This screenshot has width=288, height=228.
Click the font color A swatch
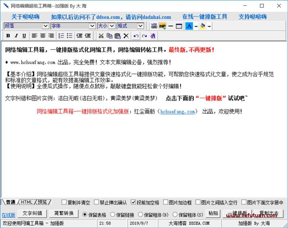[x=189, y=26]
